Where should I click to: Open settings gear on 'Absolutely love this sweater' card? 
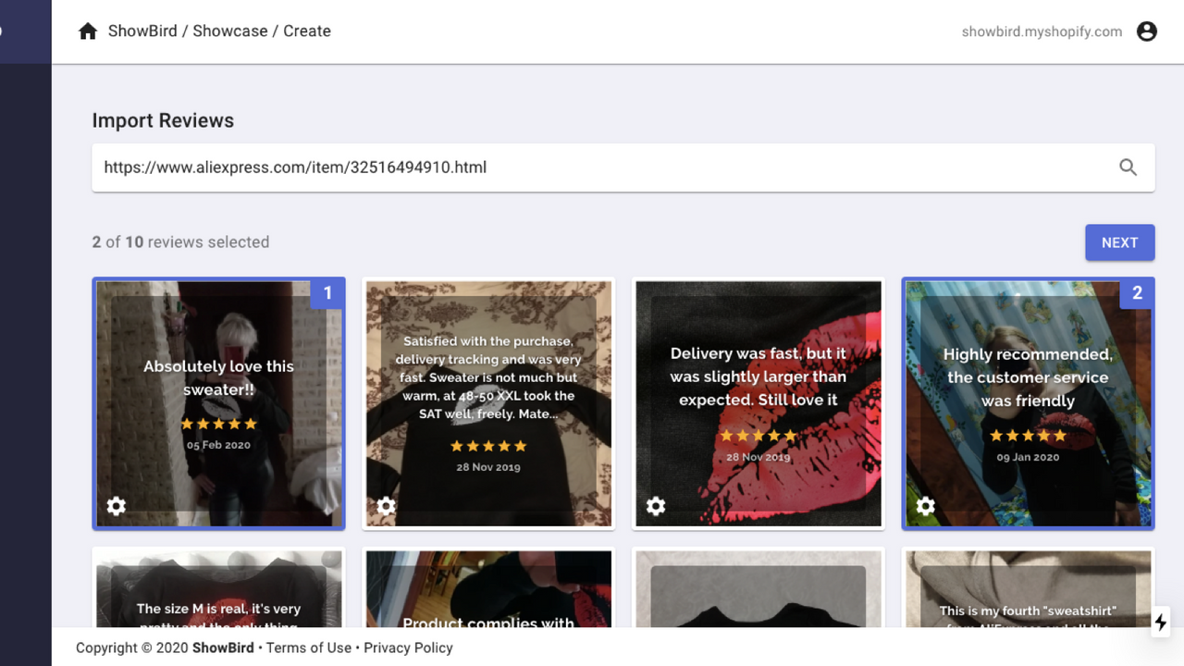point(116,506)
